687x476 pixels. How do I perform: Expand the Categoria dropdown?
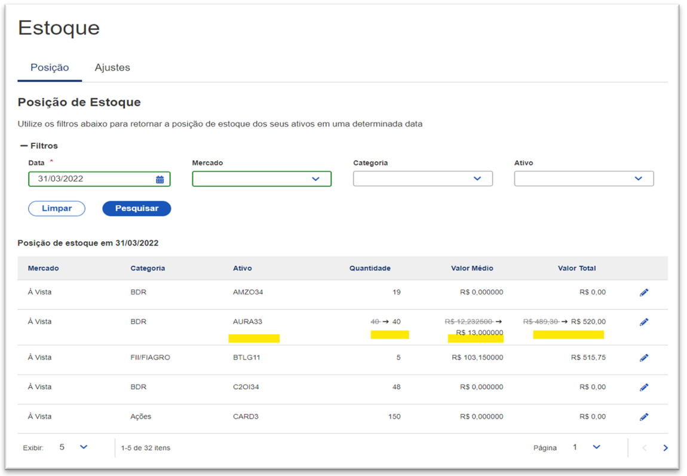[422, 179]
